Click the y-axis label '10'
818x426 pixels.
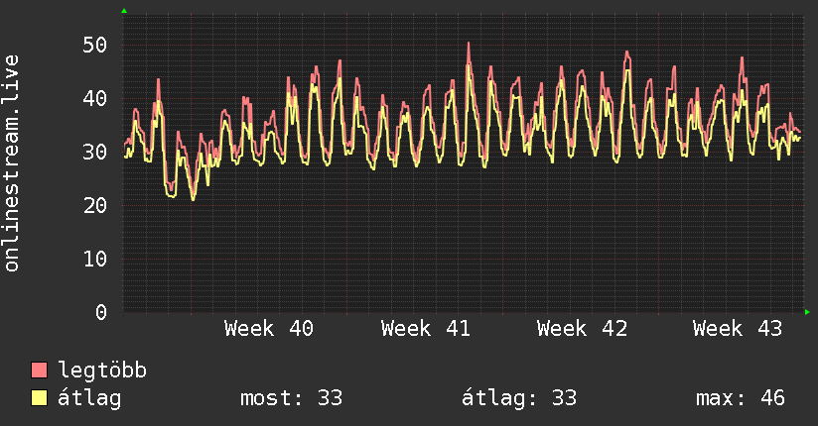pyautogui.click(x=95, y=259)
